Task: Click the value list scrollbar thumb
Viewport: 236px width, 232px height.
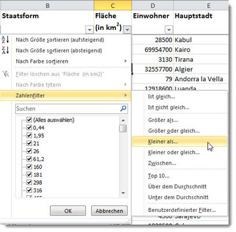Action: (x=123, y=128)
